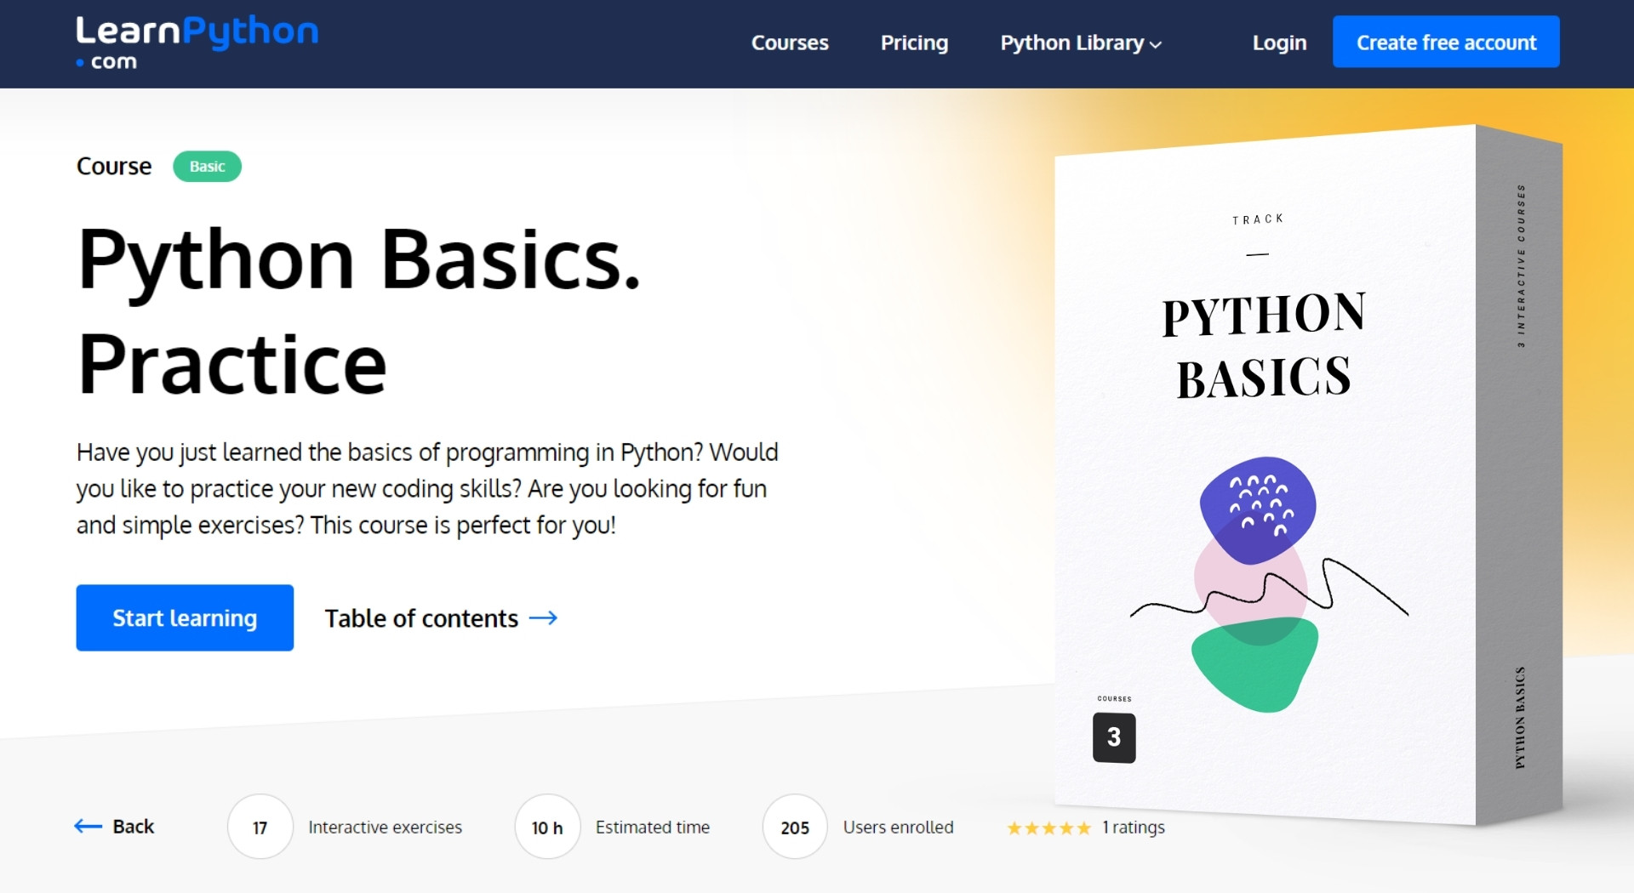Click the users enrolled circle showing 205
This screenshot has height=893, width=1634.
coord(794,826)
